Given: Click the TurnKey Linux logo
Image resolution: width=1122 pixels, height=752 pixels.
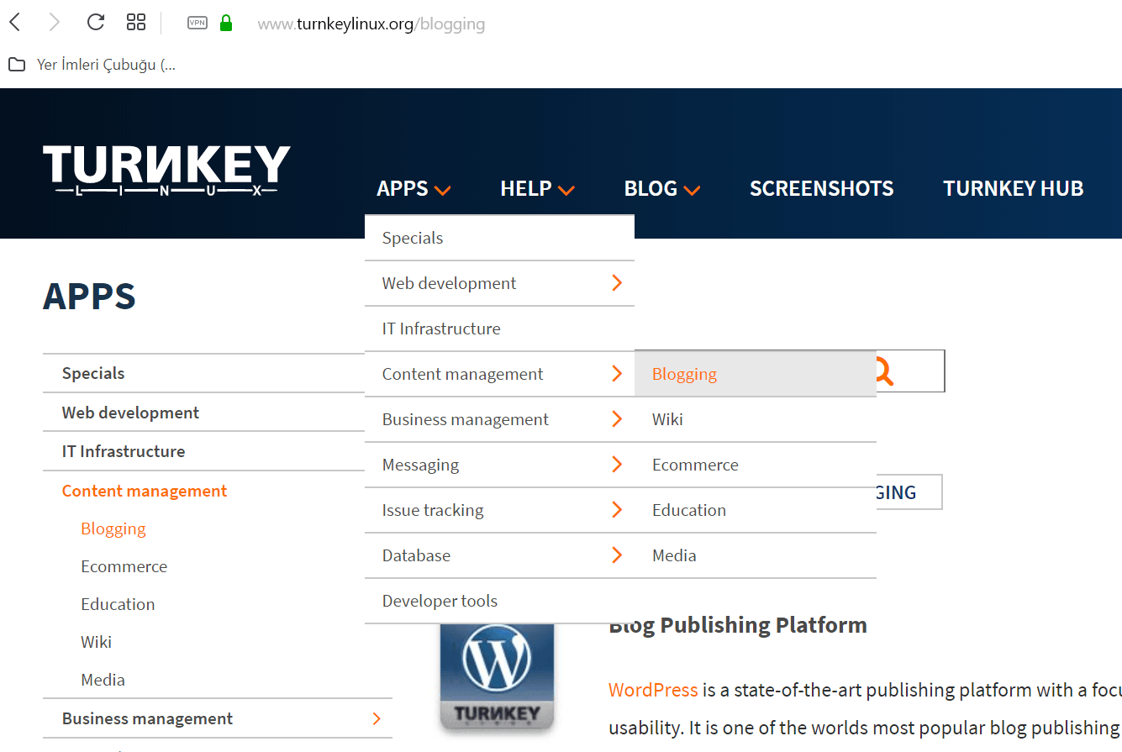Looking at the screenshot, I should pos(166,171).
